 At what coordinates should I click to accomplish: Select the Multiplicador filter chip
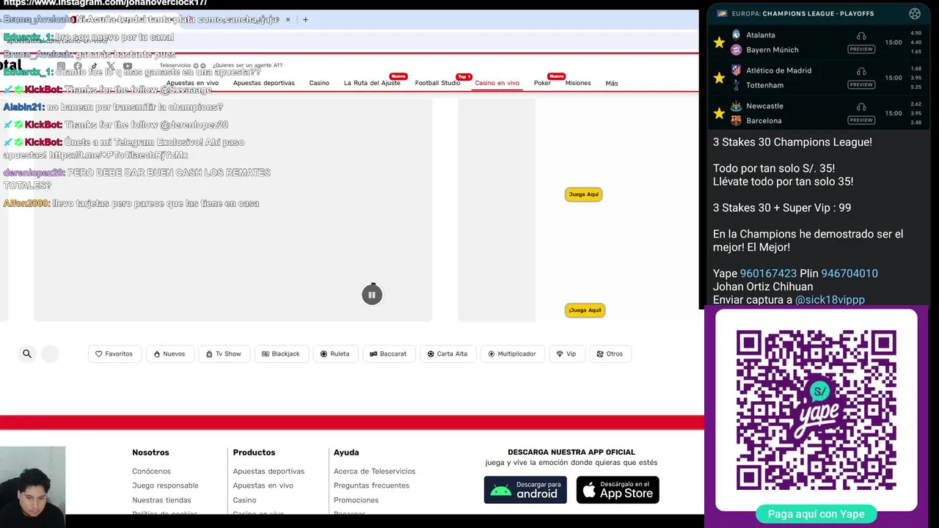click(x=512, y=353)
